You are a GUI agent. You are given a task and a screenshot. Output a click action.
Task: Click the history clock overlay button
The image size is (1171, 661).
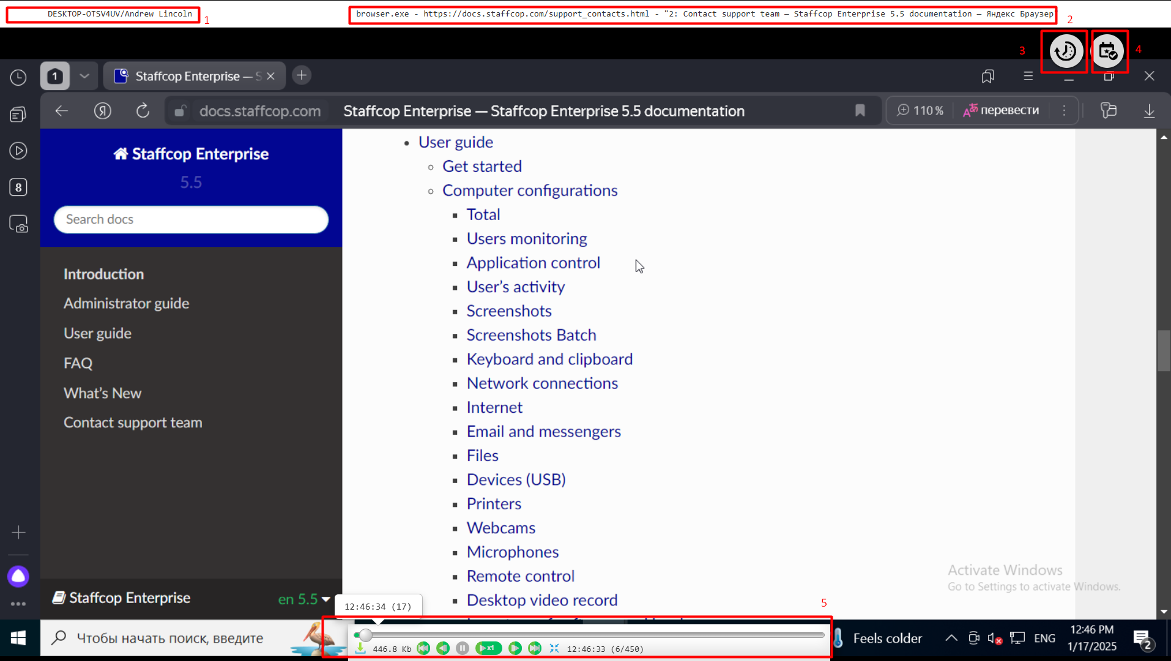coord(1065,51)
